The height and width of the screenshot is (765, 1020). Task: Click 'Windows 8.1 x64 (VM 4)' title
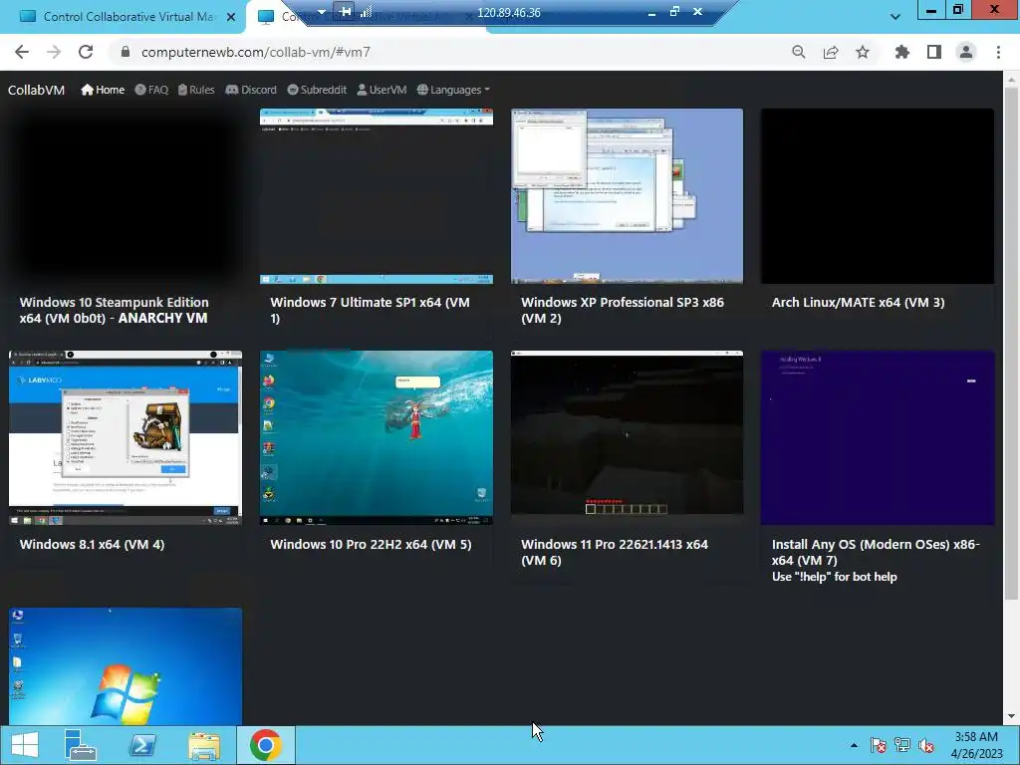92,545
